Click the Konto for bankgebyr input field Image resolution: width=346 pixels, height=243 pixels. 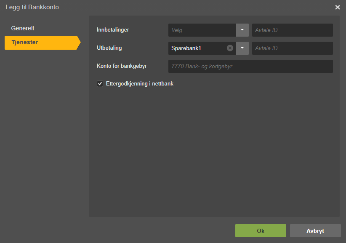point(250,66)
